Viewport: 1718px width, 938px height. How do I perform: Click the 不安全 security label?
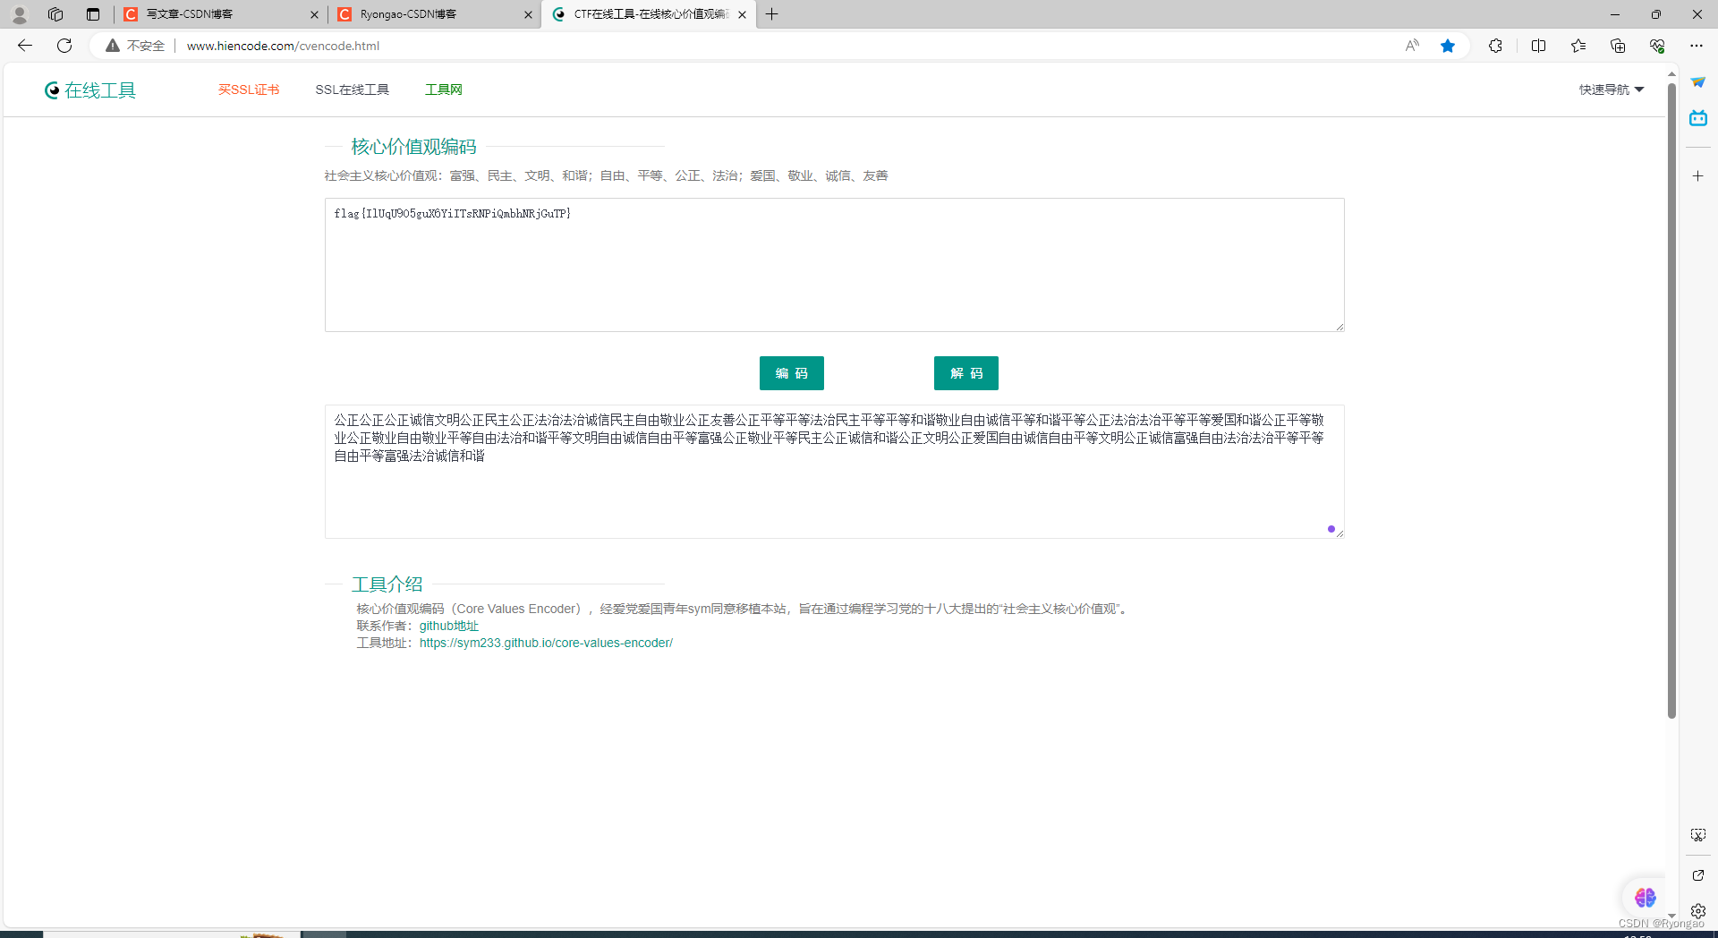pos(146,46)
